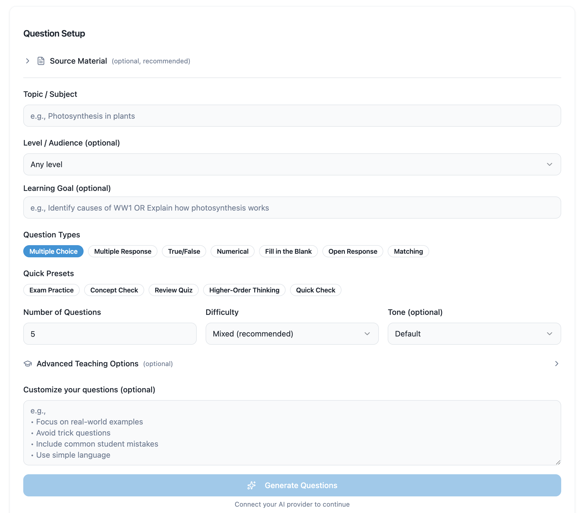Screen dimensions: 585x513
Task: Apply the Concept Check preset
Action: (x=114, y=290)
